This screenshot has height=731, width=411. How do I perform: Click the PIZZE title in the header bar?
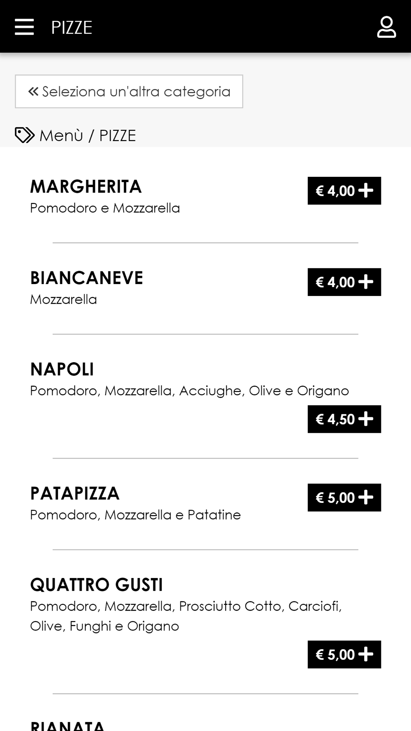pyautogui.click(x=72, y=28)
